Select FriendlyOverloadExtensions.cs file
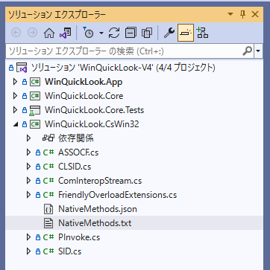The height and width of the screenshot is (270, 270). [118, 195]
